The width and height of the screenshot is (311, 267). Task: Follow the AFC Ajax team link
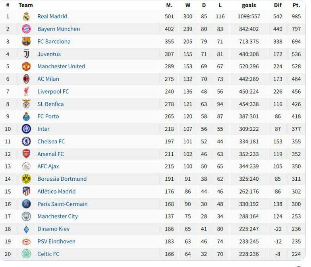point(48,166)
